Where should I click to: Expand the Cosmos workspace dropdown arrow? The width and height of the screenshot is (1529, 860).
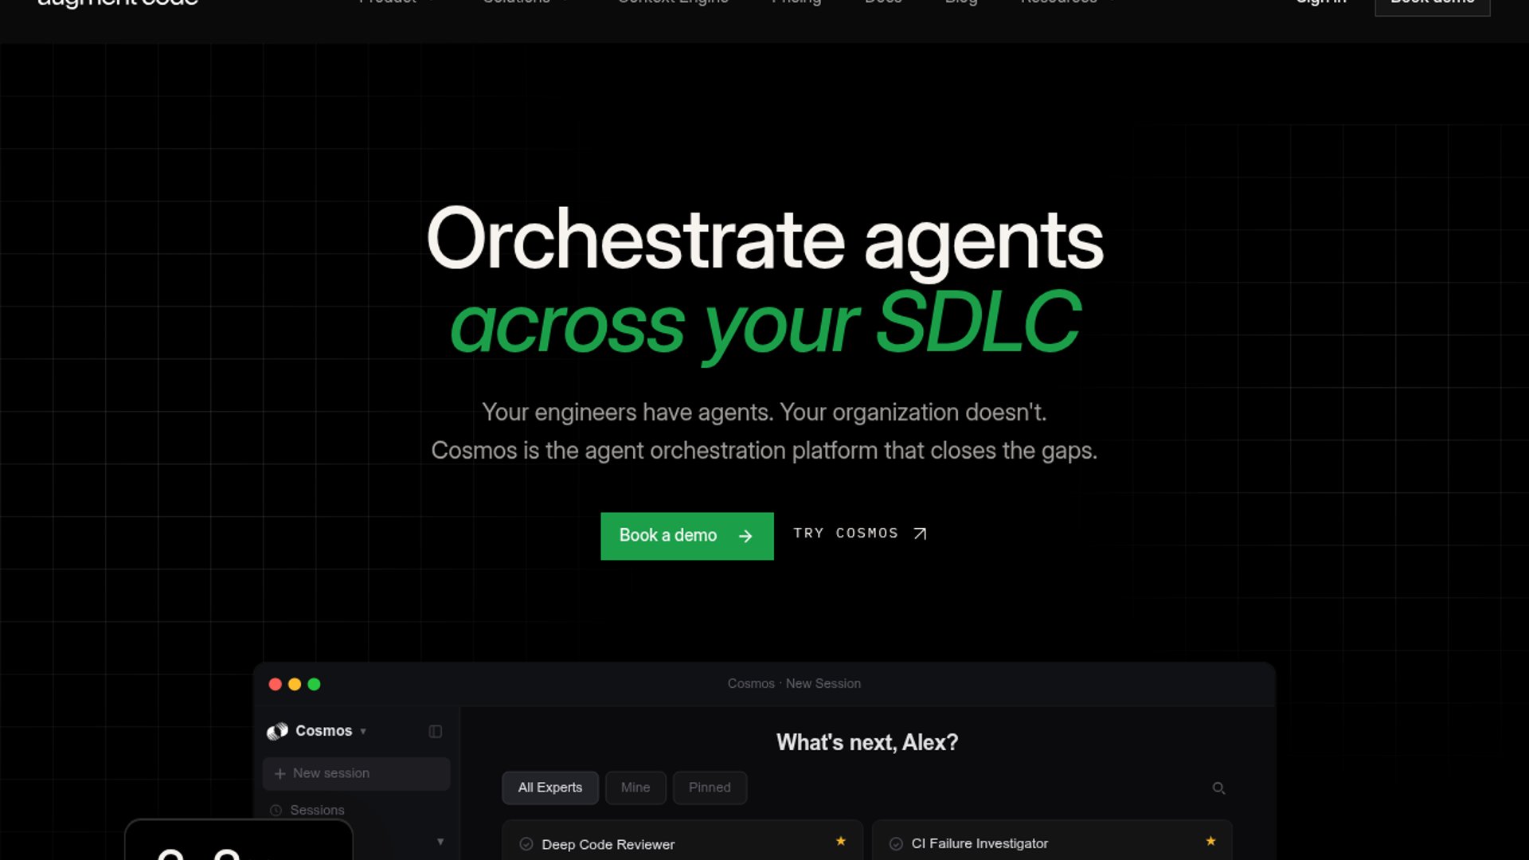363,732
